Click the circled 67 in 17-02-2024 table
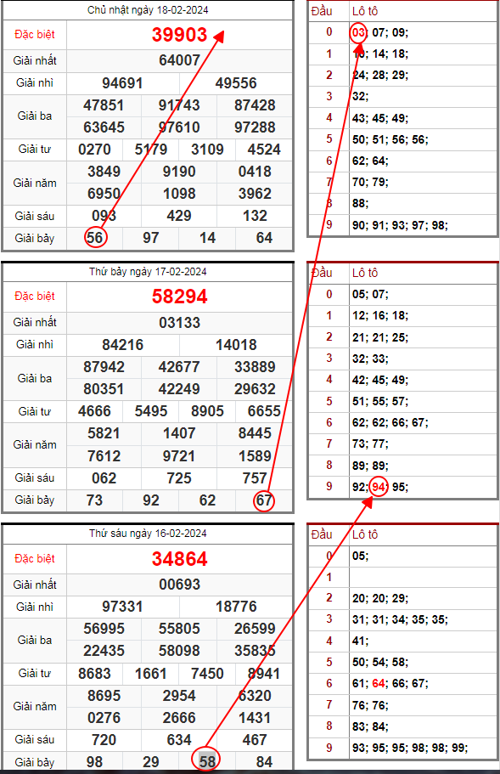The height and width of the screenshot is (774, 500). [264, 500]
